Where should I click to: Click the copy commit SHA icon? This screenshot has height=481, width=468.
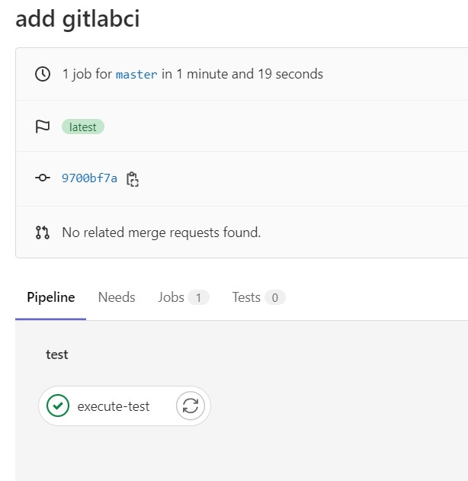point(133,179)
